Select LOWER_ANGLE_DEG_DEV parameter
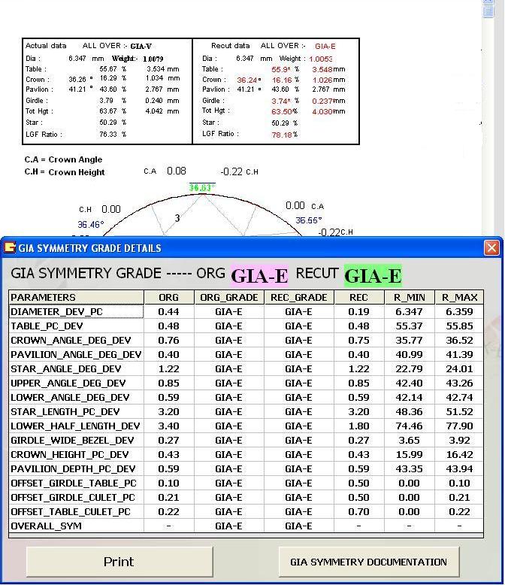 coord(76,397)
